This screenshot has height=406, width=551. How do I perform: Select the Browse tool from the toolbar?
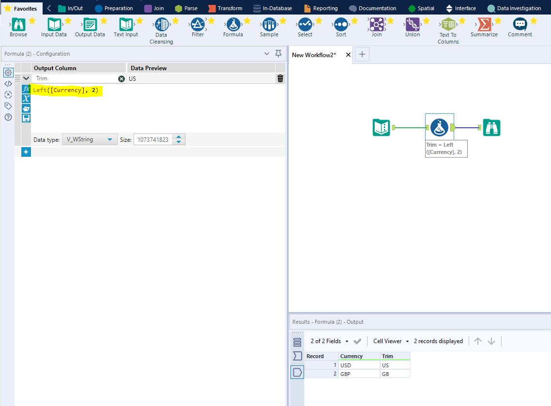pos(18,24)
